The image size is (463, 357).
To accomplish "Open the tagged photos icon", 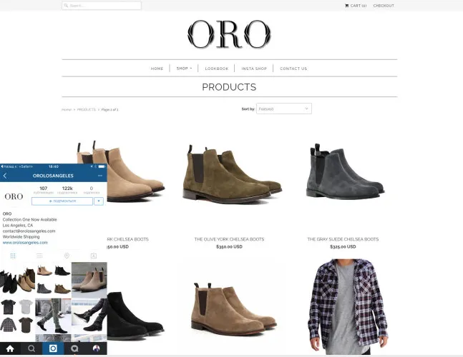I will (x=94, y=256).
